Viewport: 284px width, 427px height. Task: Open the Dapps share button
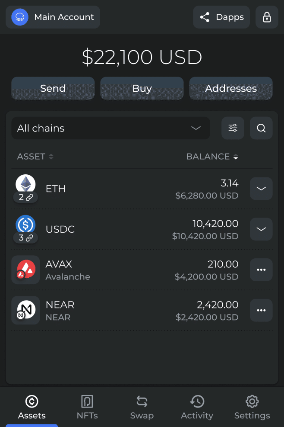point(221,17)
